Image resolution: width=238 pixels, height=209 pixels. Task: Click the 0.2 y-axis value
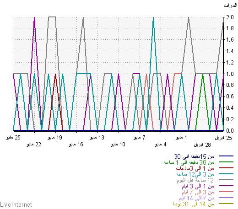[230, 119]
